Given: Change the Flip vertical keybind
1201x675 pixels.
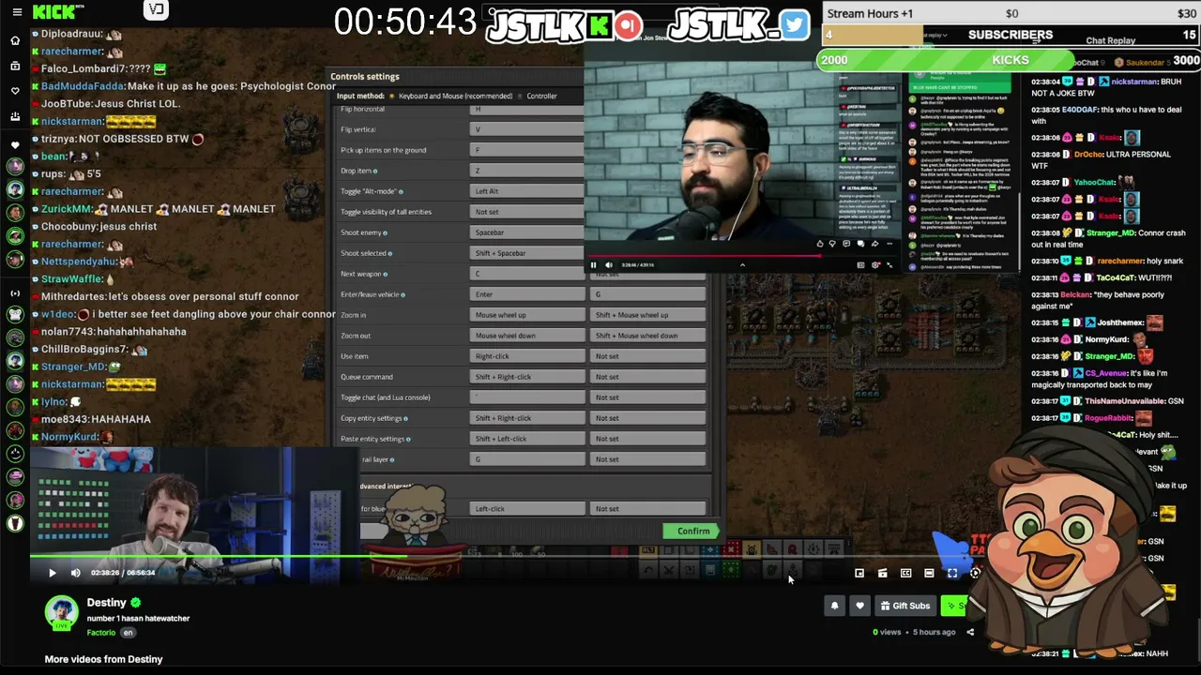Looking at the screenshot, I should pyautogui.click(x=526, y=129).
